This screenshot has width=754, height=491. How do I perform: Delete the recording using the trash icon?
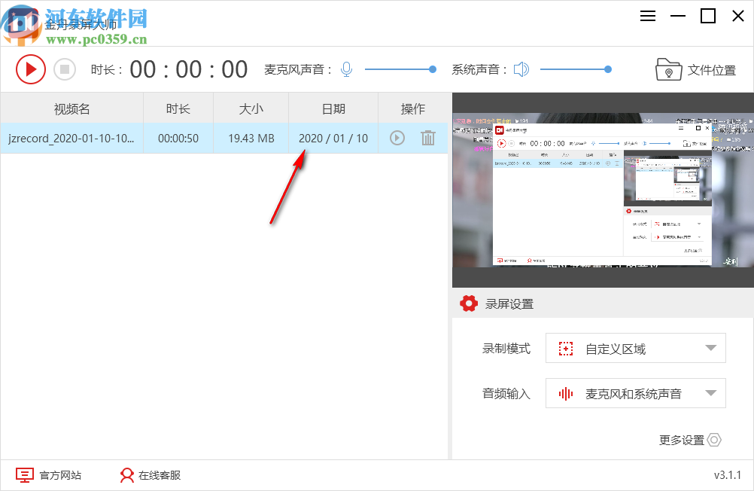[428, 138]
